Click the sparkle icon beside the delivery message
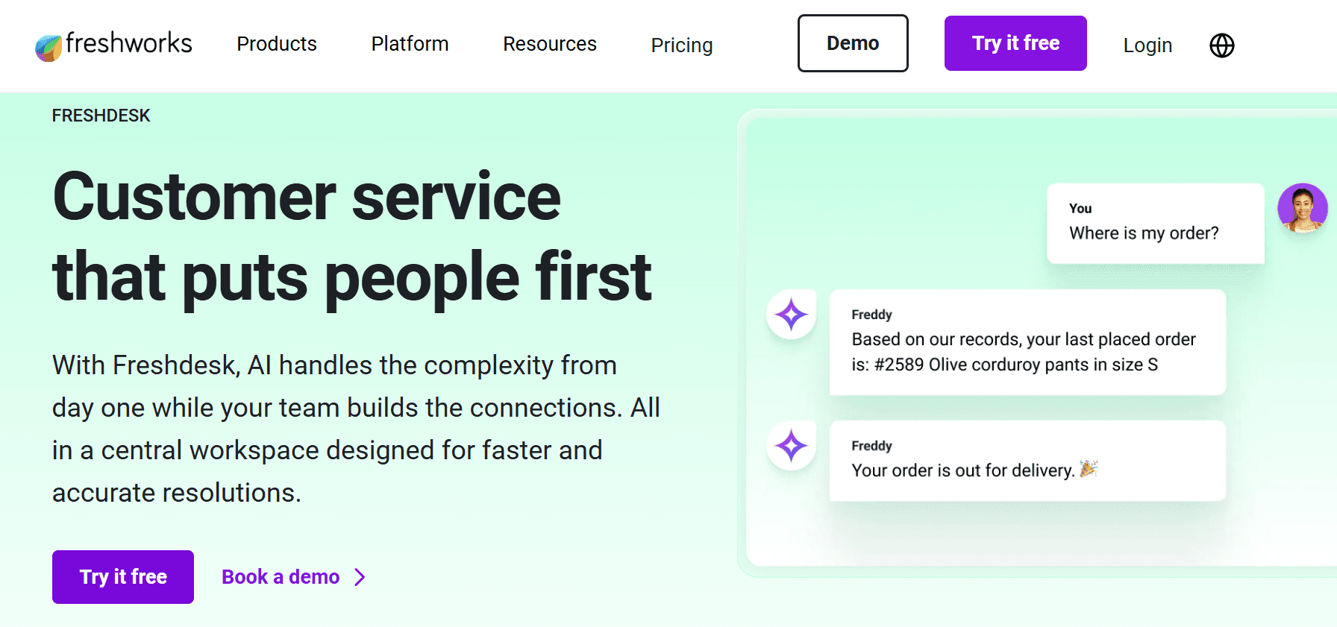This screenshot has height=627, width=1337. [791, 446]
